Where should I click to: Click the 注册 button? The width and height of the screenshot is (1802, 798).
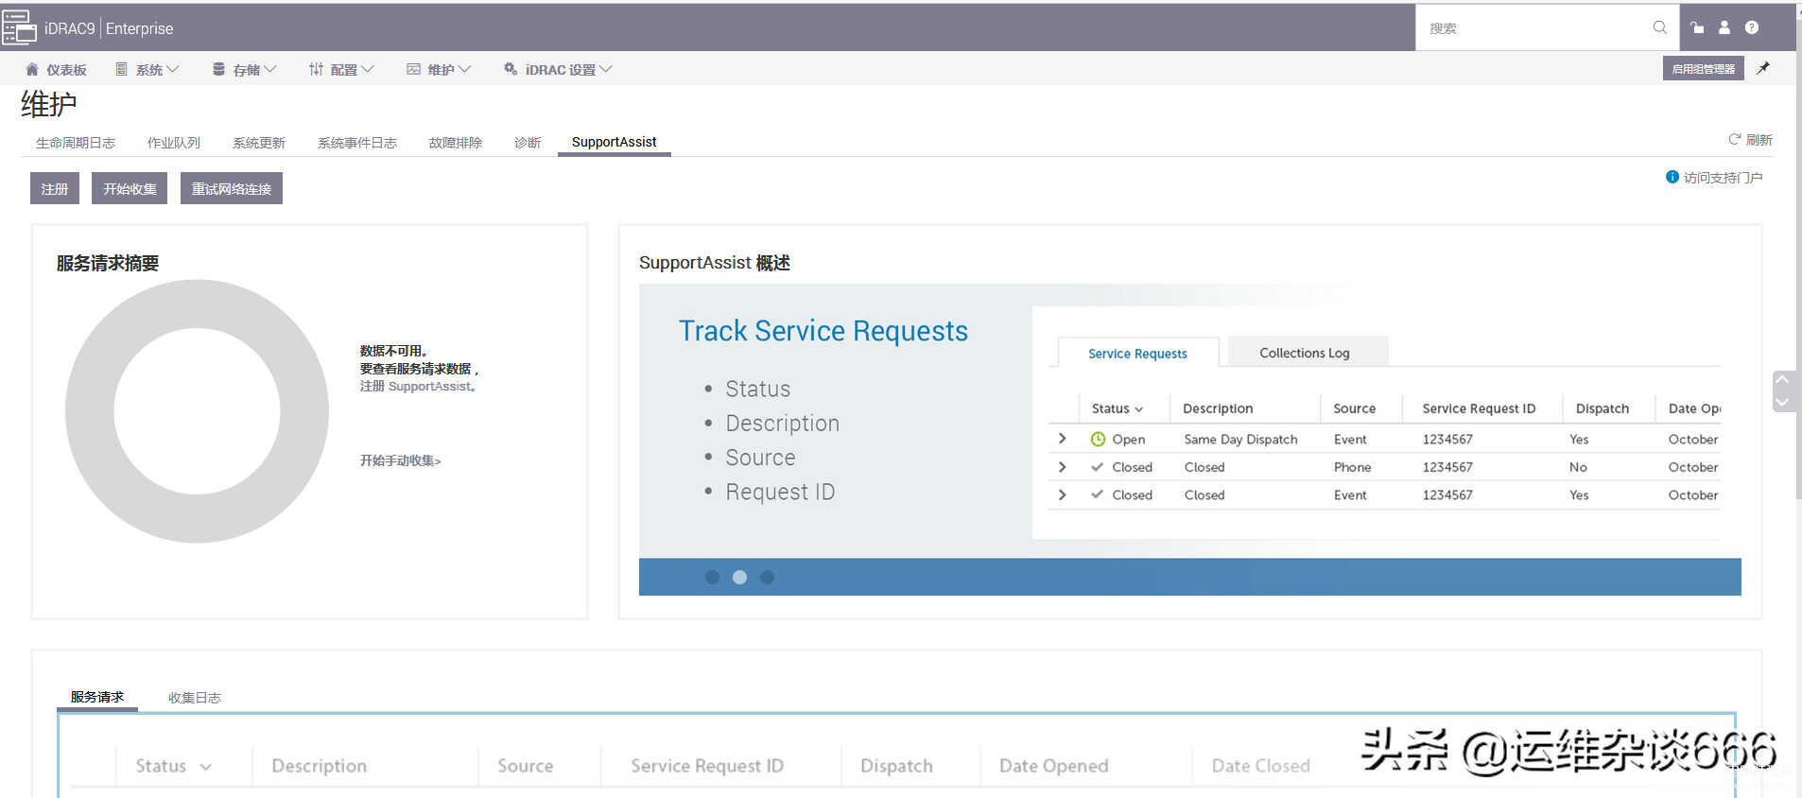[x=55, y=188]
